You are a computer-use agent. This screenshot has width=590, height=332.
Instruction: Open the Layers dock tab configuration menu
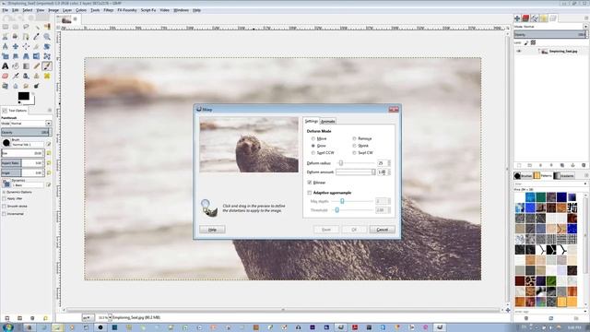[586, 18]
